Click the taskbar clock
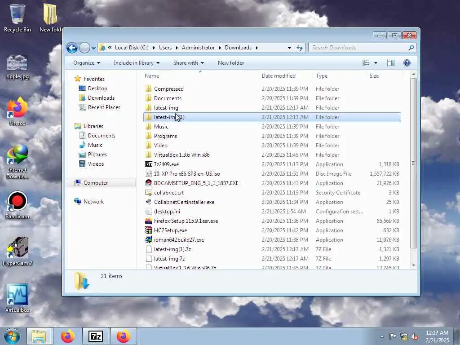This screenshot has width=460, height=345. coord(437,336)
